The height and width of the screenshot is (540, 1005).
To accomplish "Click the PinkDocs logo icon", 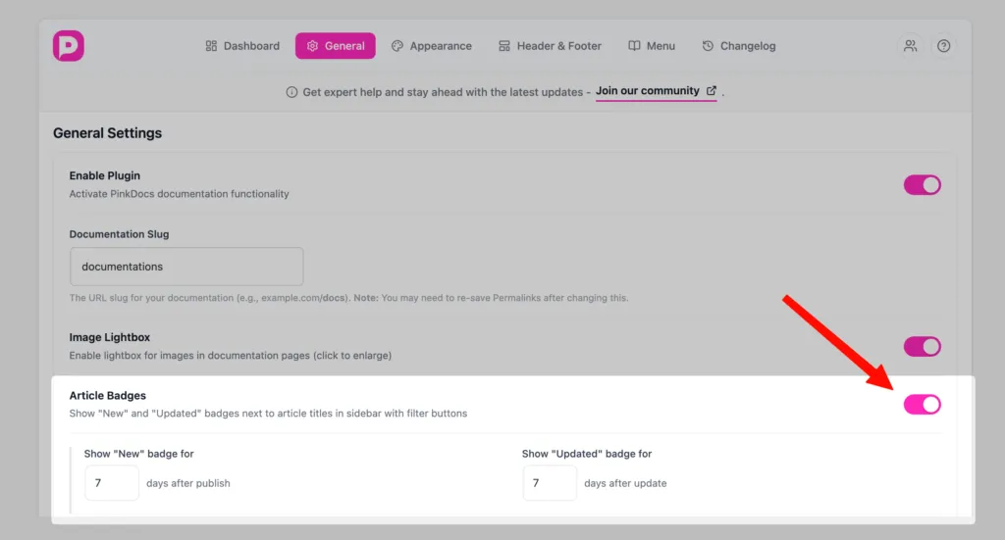I will [69, 46].
